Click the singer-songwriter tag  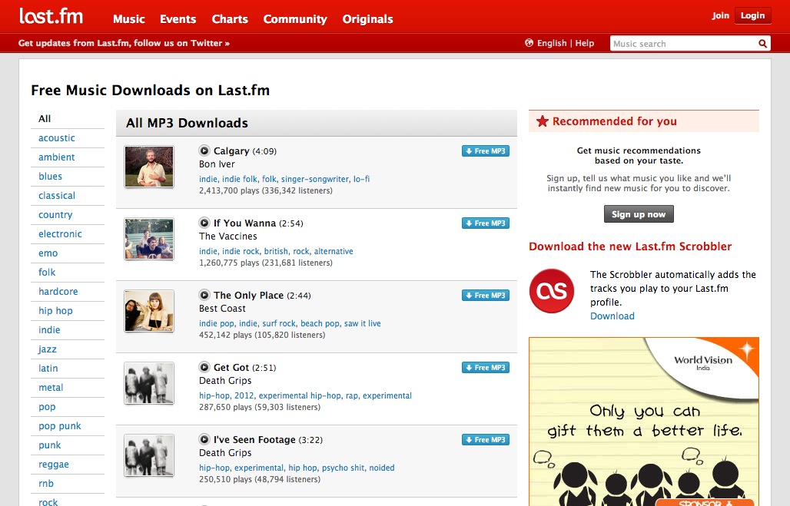tap(315, 179)
